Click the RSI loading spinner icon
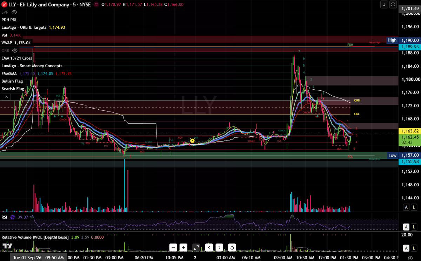This screenshot has height=261, width=421. [x=13, y=217]
